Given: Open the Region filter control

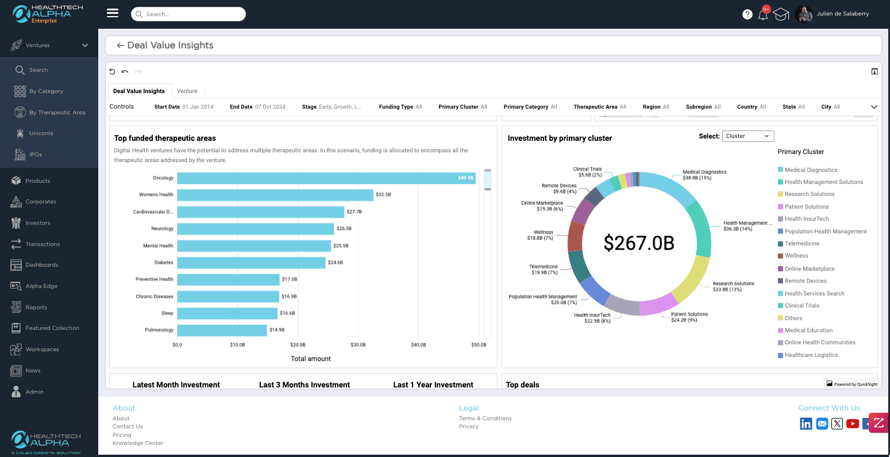Looking at the screenshot, I should [x=656, y=107].
